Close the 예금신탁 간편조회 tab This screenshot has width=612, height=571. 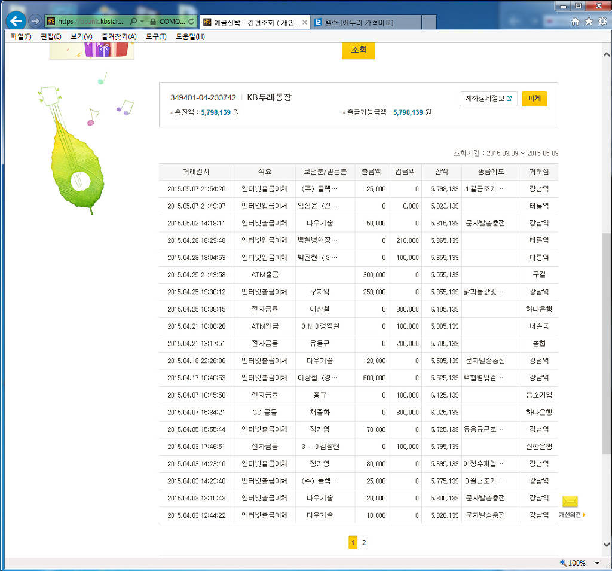click(305, 22)
